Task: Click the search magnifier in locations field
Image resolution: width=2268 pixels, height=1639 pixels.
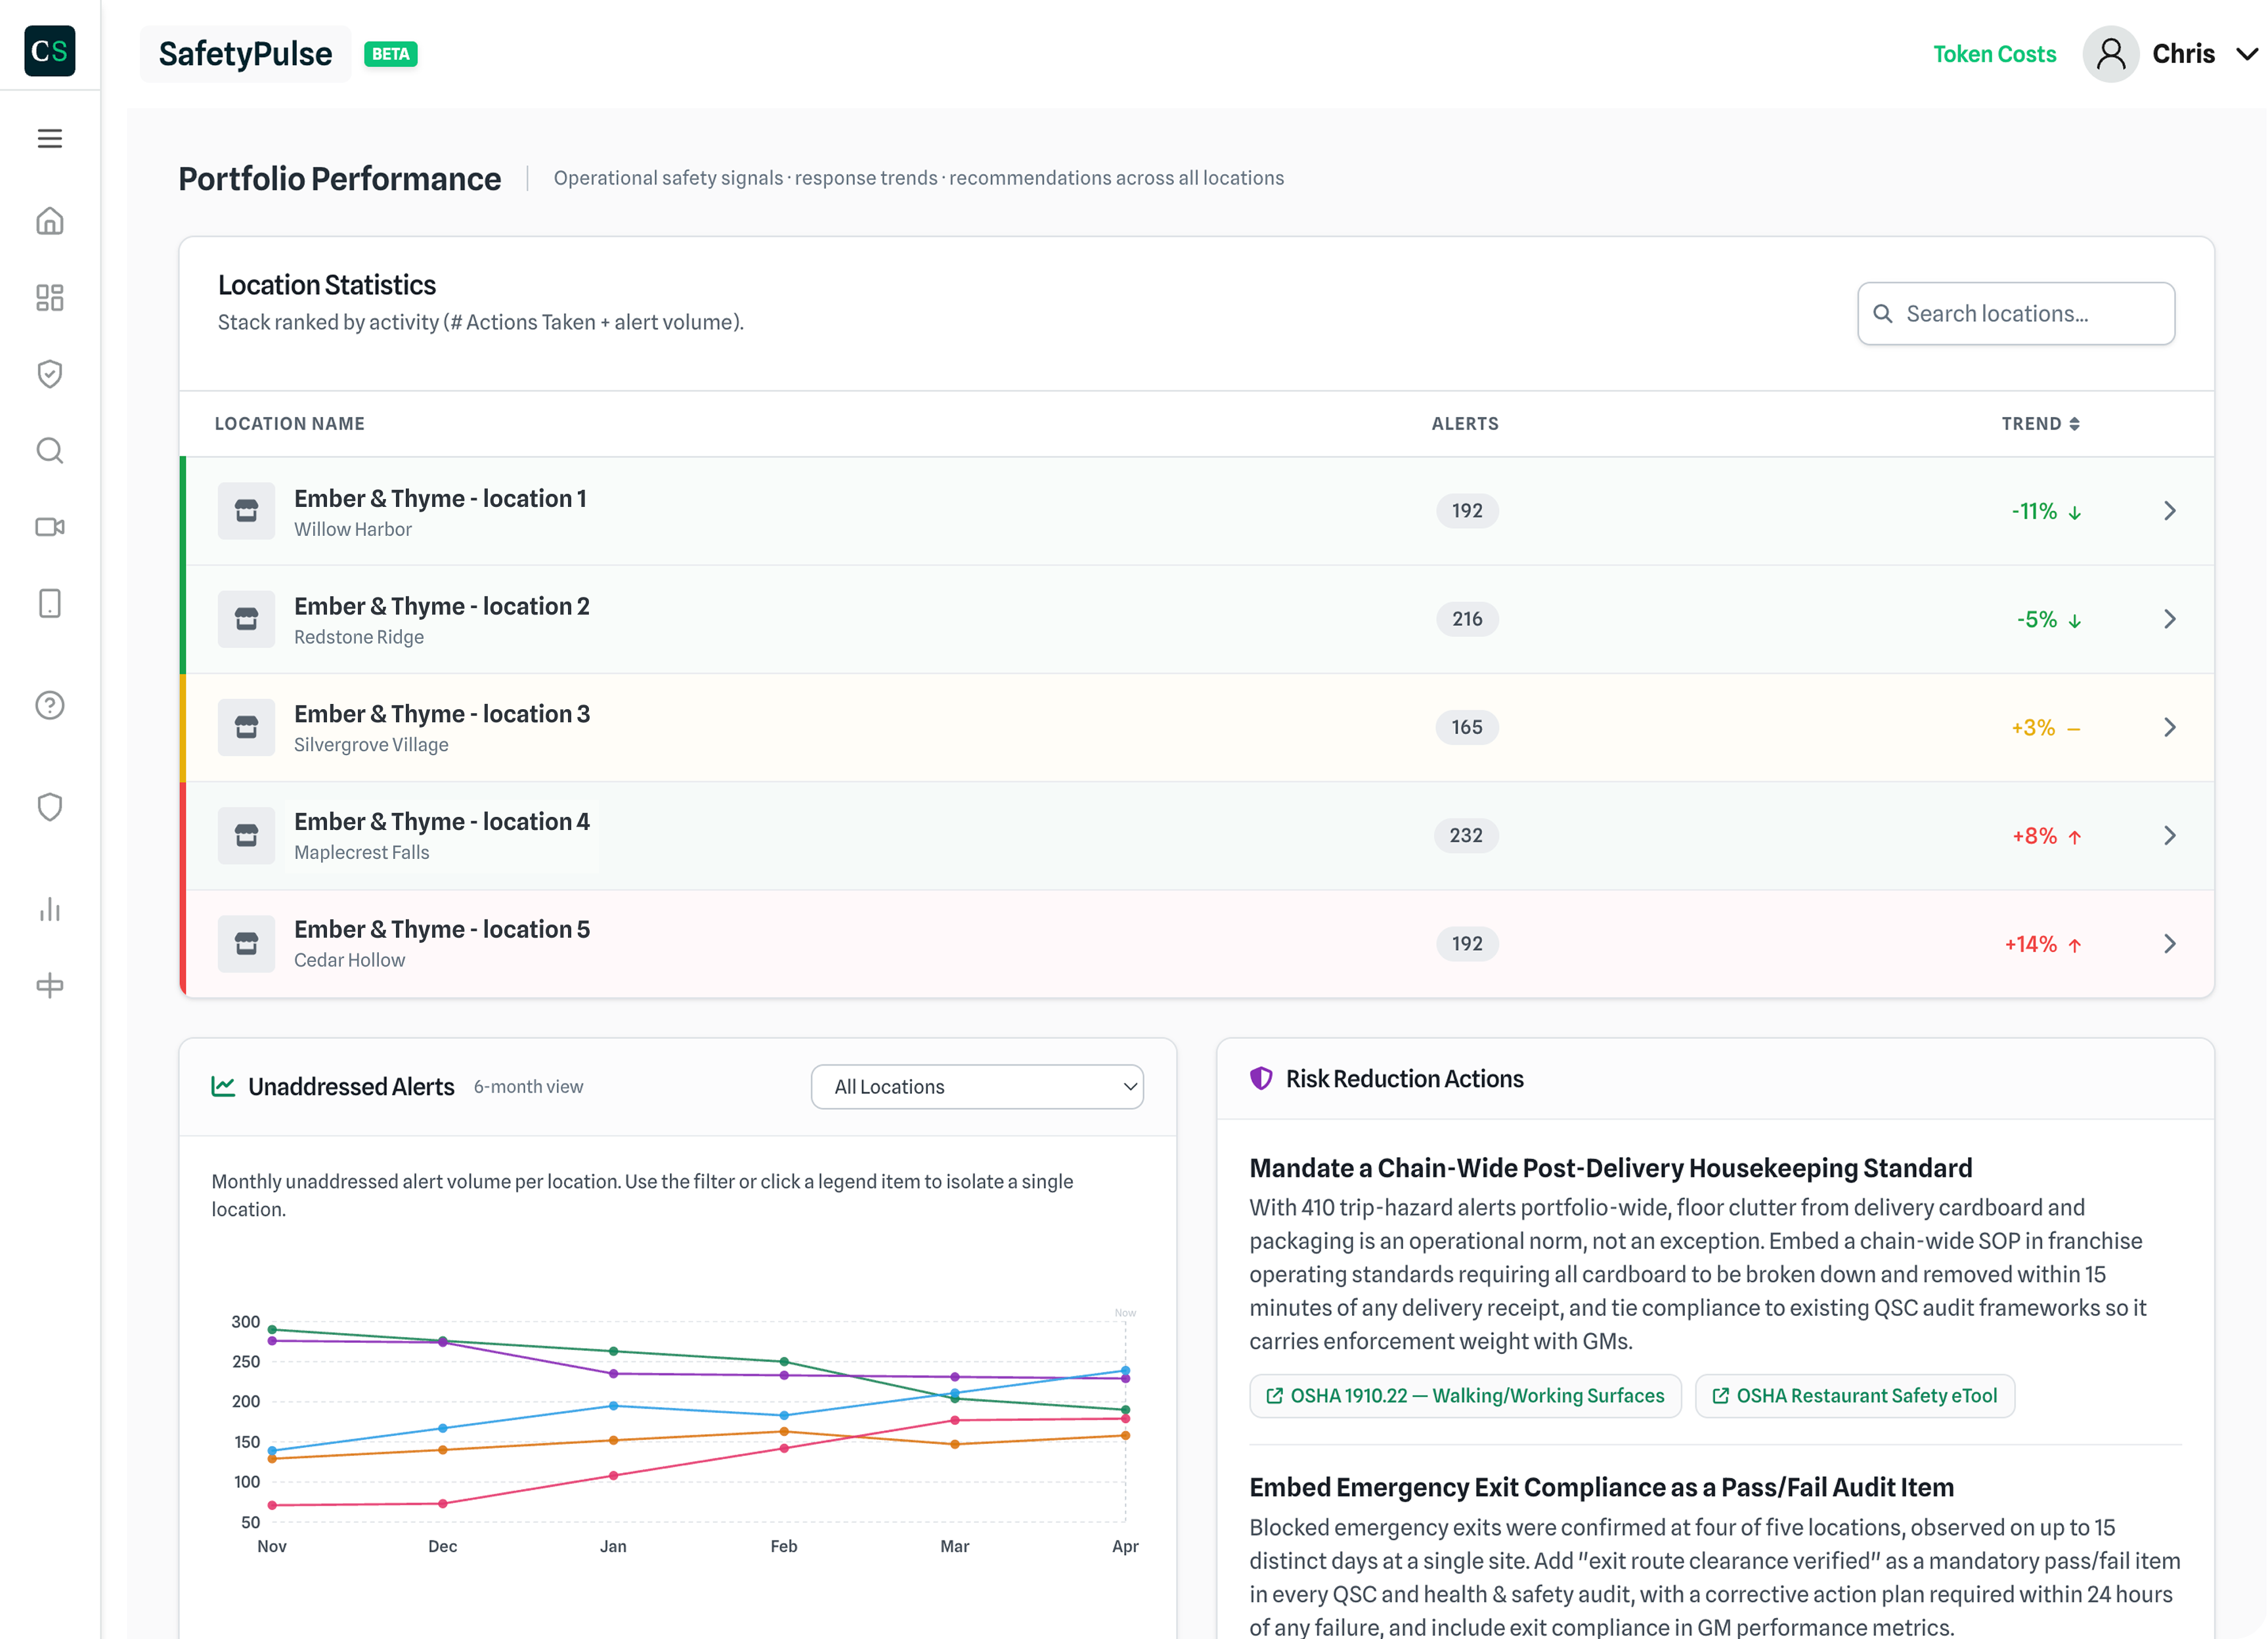Action: [1882, 314]
